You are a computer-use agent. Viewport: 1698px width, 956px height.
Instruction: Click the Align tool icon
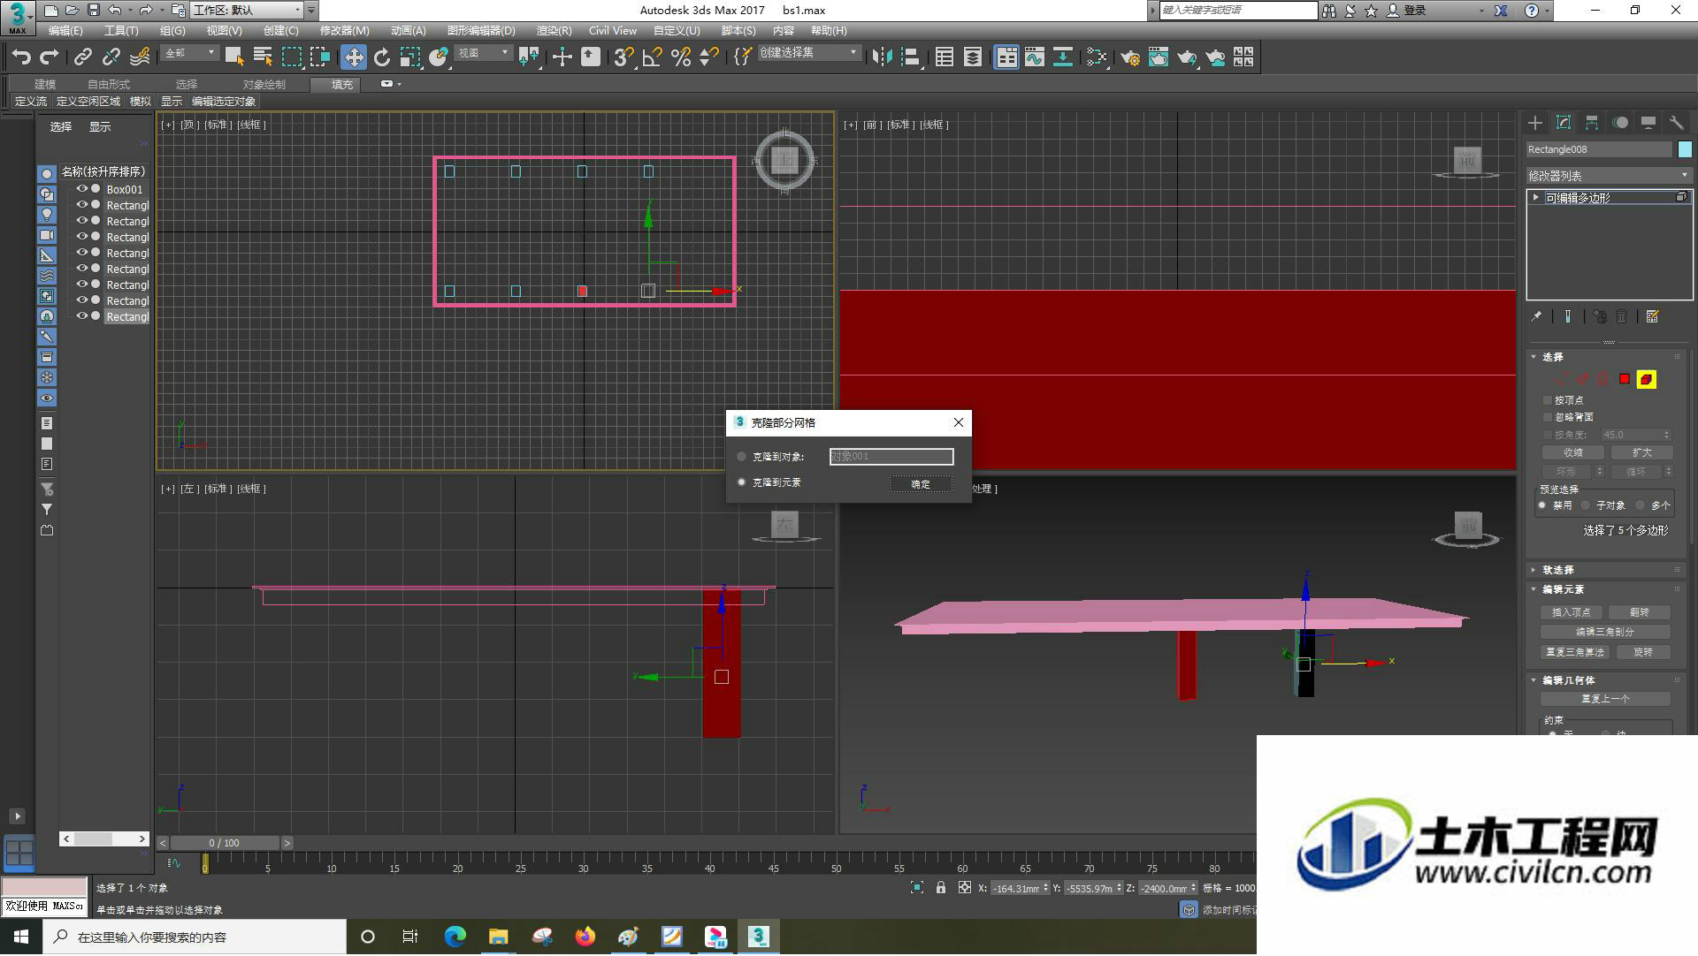911,57
